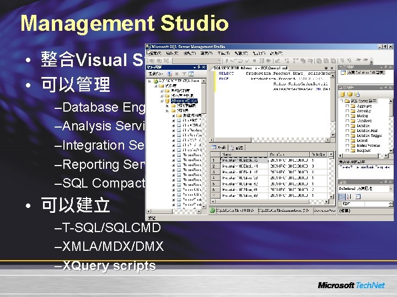Open the Edit menu
The image size is (397, 297).
(172, 53)
